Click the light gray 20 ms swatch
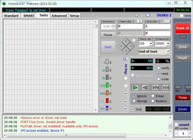Viewport: 193px width, 140px height. (107, 69)
